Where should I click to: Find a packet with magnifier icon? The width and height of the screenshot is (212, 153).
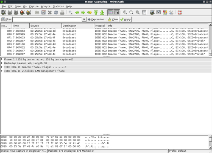[x=70, y=13]
